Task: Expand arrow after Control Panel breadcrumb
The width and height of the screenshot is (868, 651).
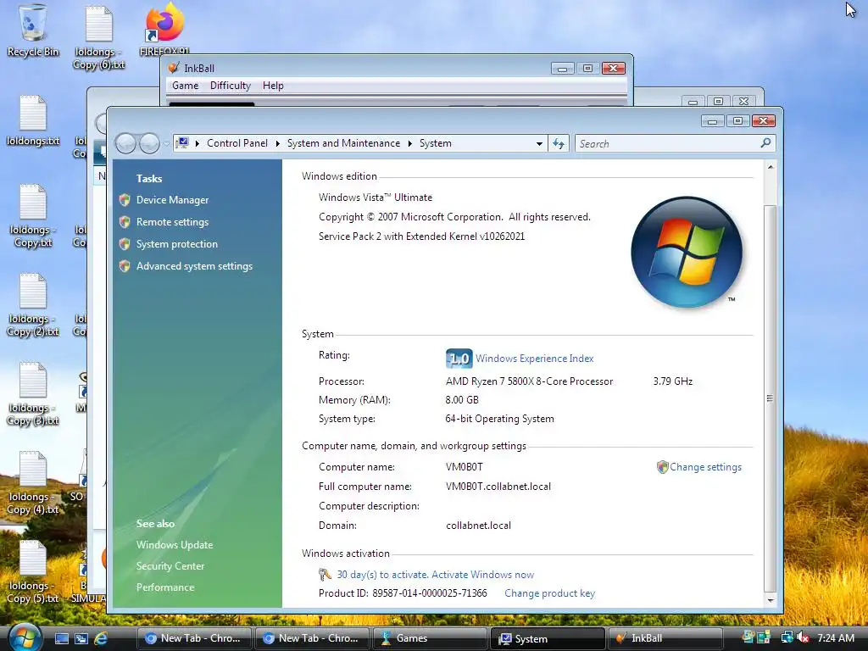Action: tap(277, 143)
